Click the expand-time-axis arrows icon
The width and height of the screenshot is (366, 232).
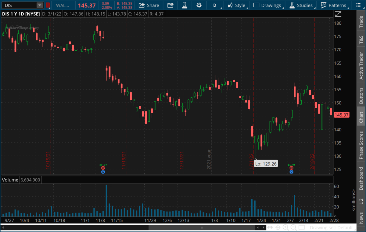[270, 227]
